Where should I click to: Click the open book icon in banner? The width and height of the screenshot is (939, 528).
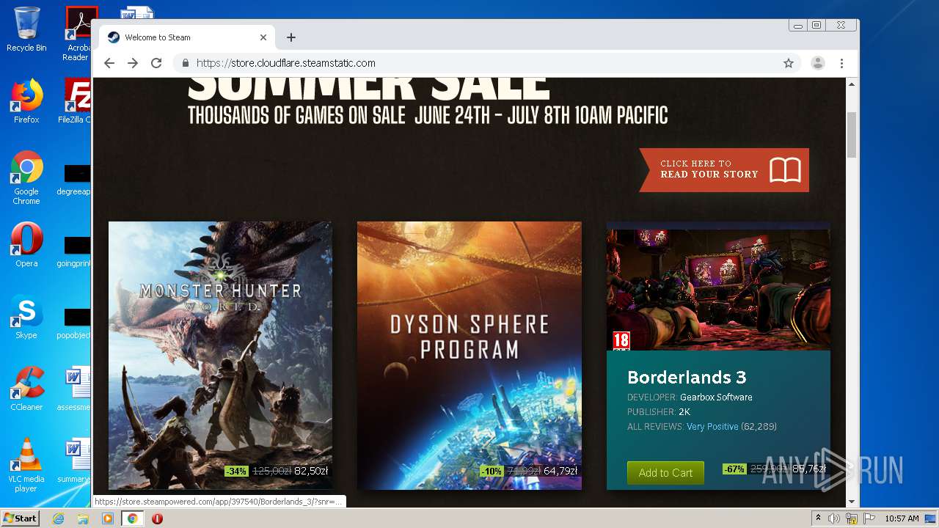(785, 170)
